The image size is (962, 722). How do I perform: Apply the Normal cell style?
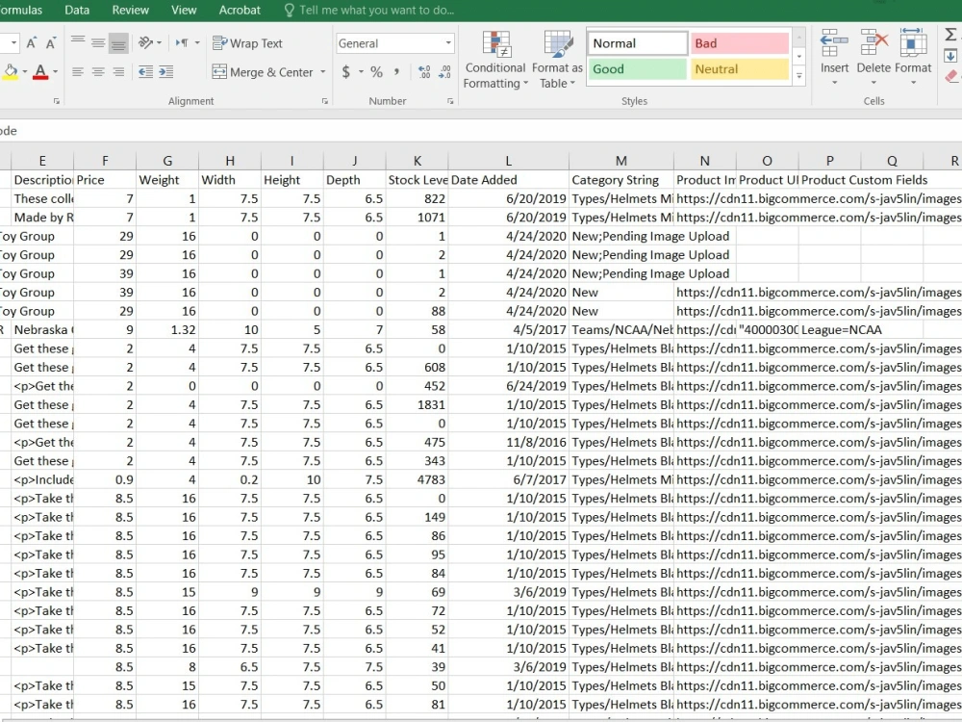point(637,43)
